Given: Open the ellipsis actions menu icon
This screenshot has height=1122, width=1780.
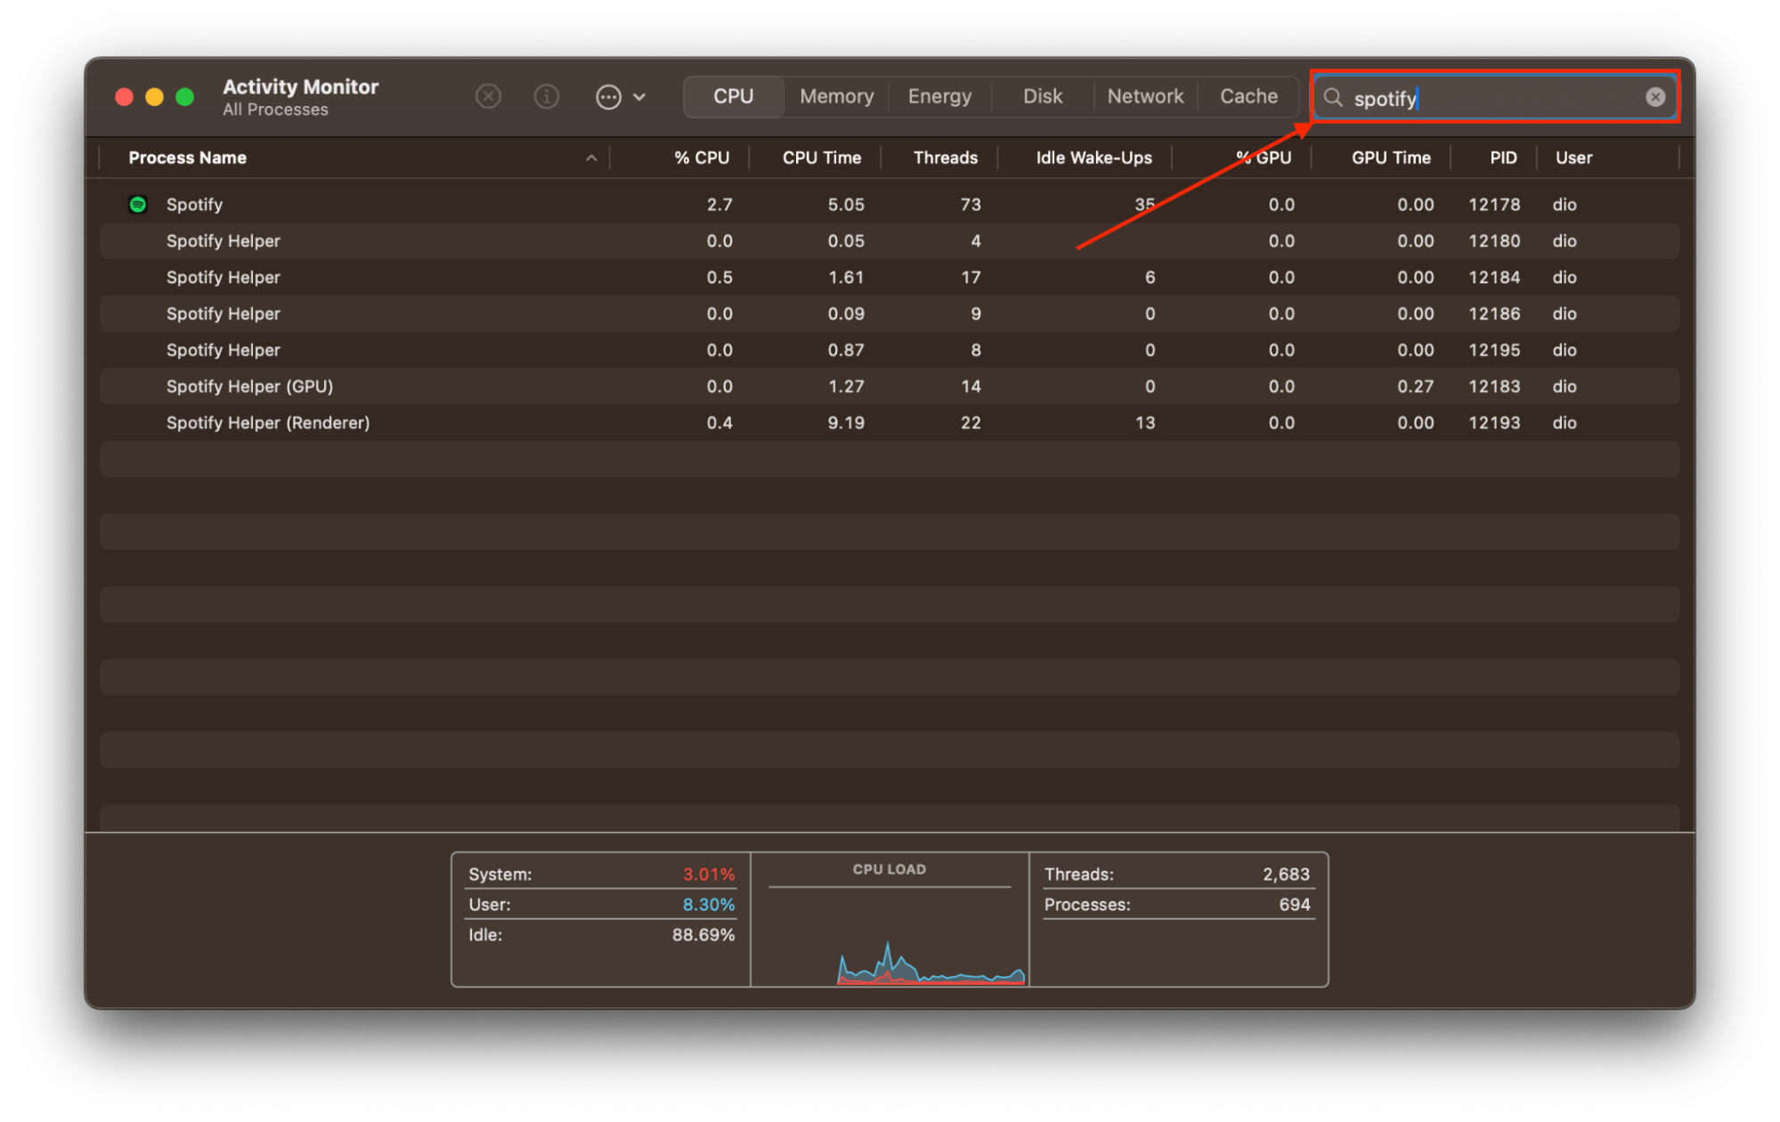Looking at the screenshot, I should coord(608,97).
